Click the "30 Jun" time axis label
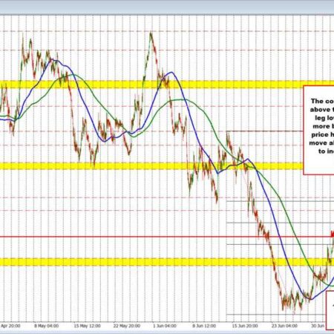This screenshot has width=334, height=334. click(318, 326)
